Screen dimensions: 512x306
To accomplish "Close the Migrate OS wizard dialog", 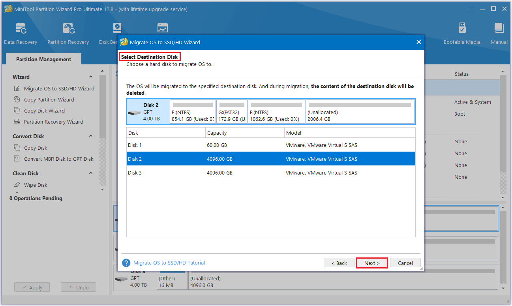I will click(418, 42).
